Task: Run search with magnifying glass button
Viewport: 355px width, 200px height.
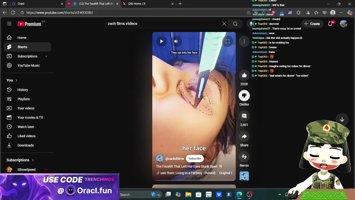Action: (235, 24)
